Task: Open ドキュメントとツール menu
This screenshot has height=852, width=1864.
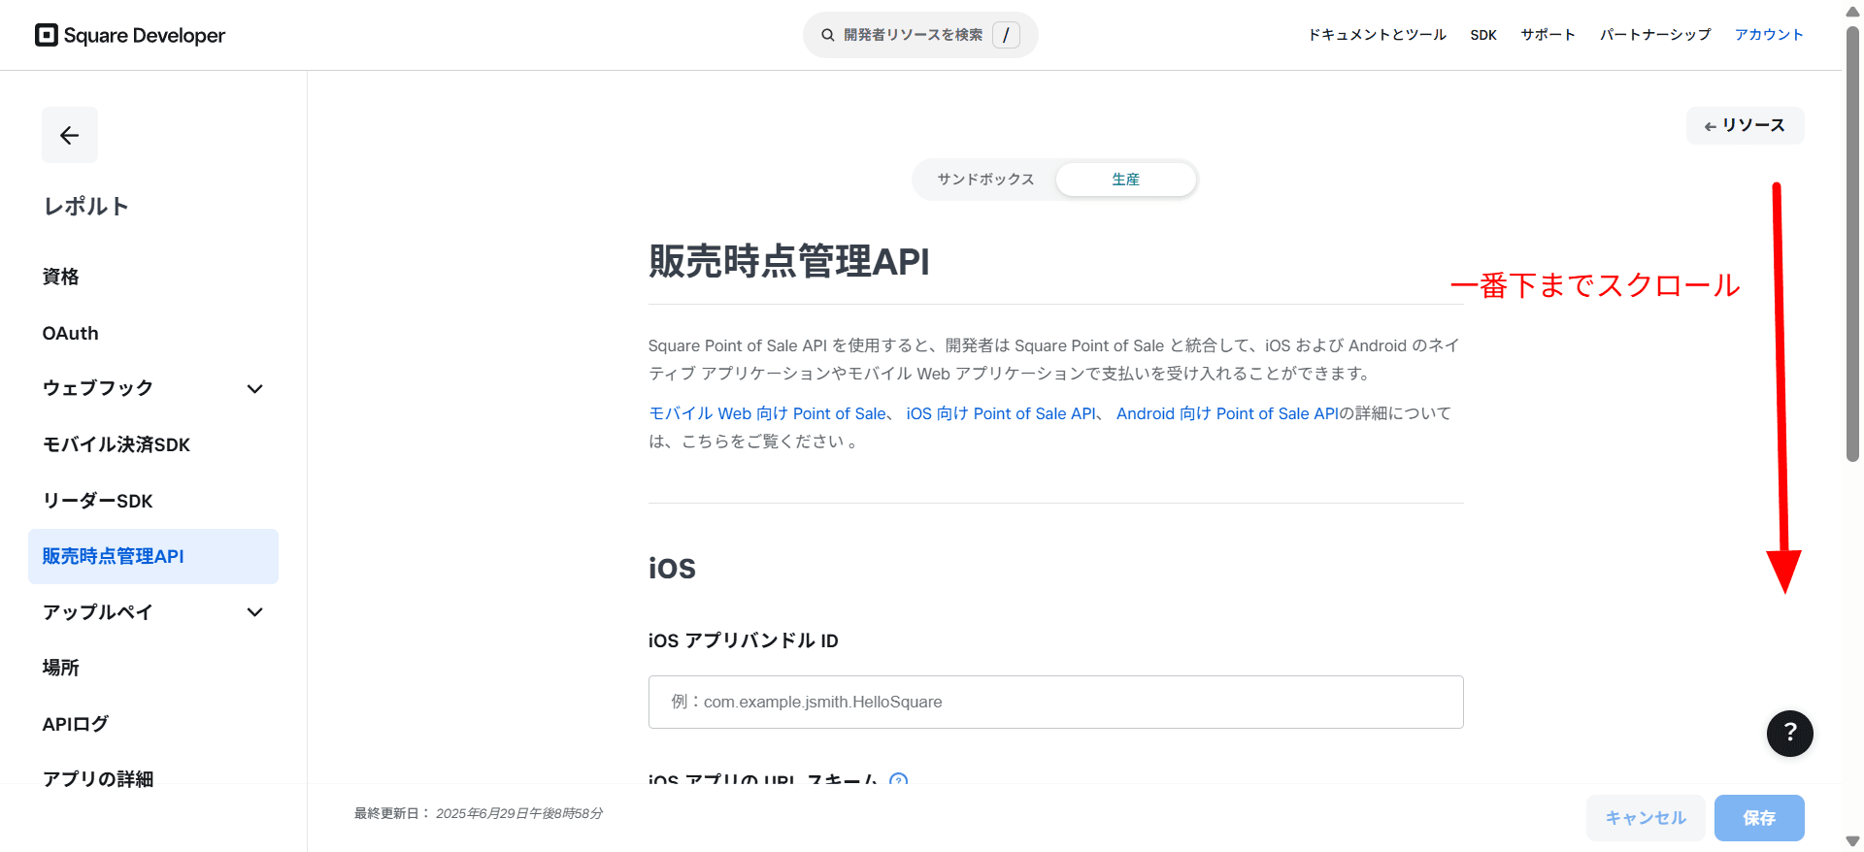Action: 1377,35
